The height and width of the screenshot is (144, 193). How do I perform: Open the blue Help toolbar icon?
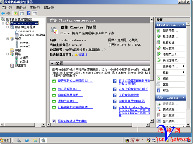pyautogui.click(x=29, y=13)
